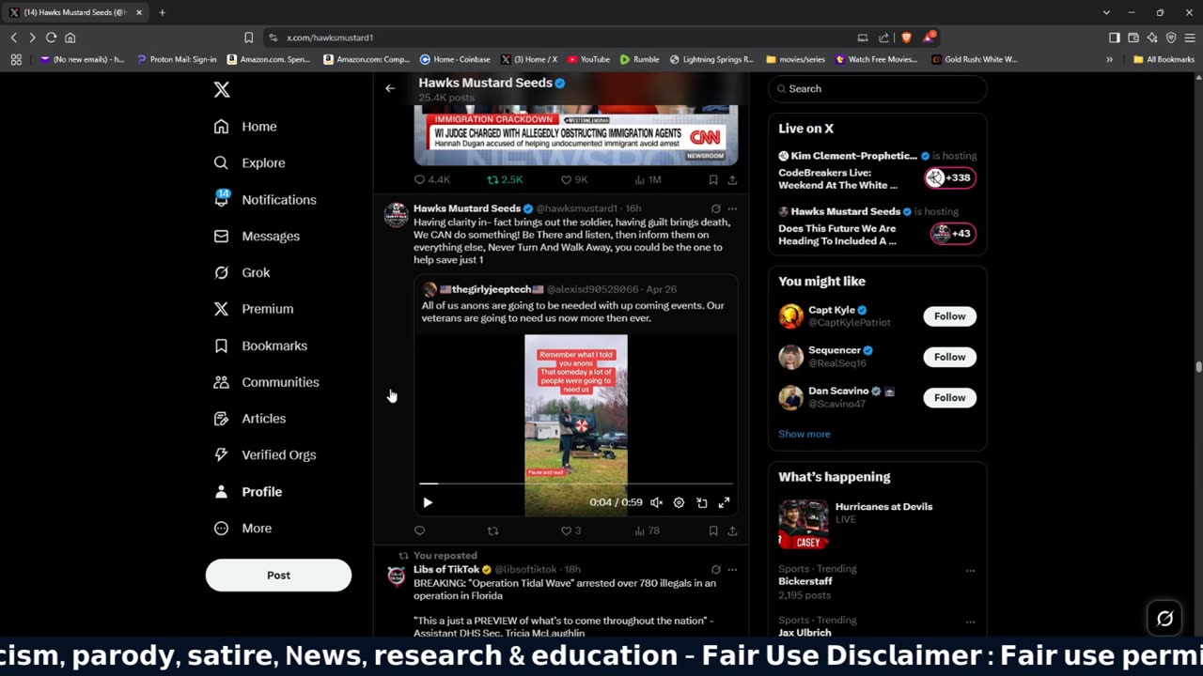Bookmark the Having clarity post
Screen dimensions: 1203x676
pos(713,530)
